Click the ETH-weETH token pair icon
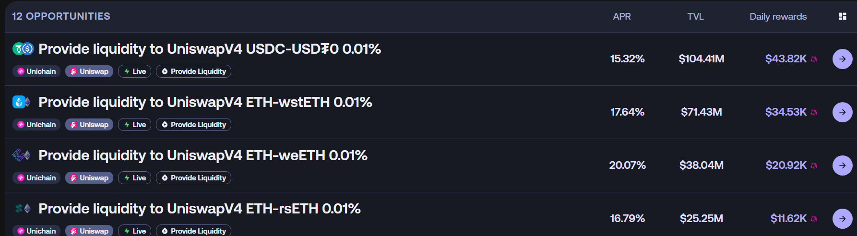This screenshot has width=857, height=236. (22, 155)
